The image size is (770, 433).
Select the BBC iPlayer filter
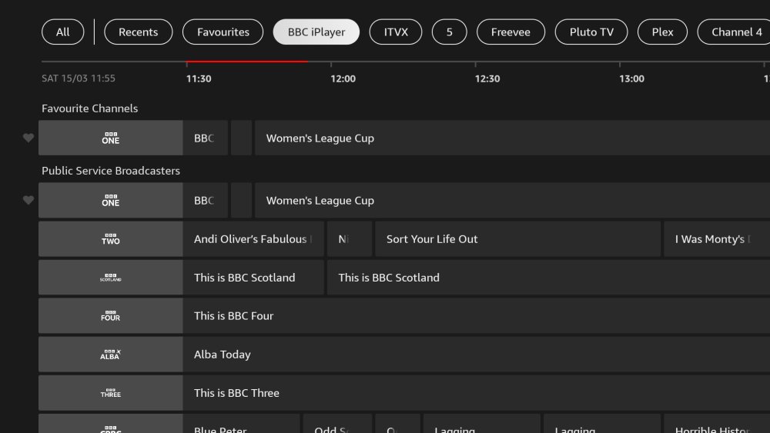(x=316, y=32)
